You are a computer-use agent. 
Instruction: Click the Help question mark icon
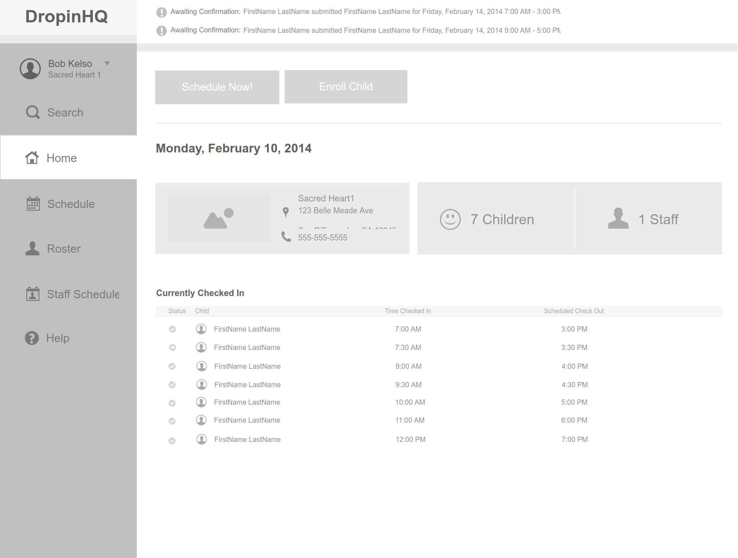tap(32, 338)
